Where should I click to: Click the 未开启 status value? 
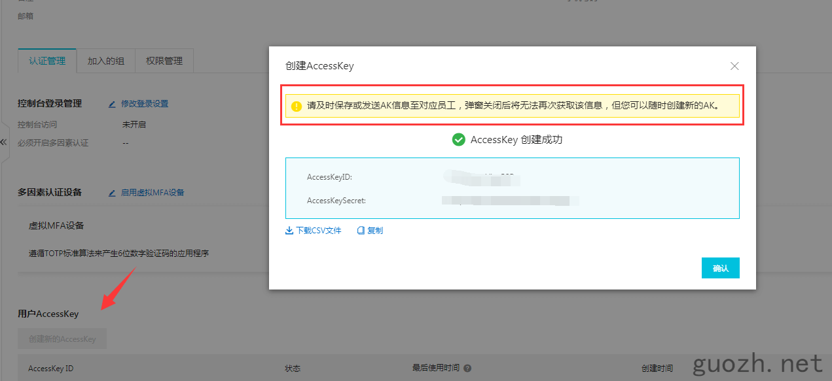point(134,124)
